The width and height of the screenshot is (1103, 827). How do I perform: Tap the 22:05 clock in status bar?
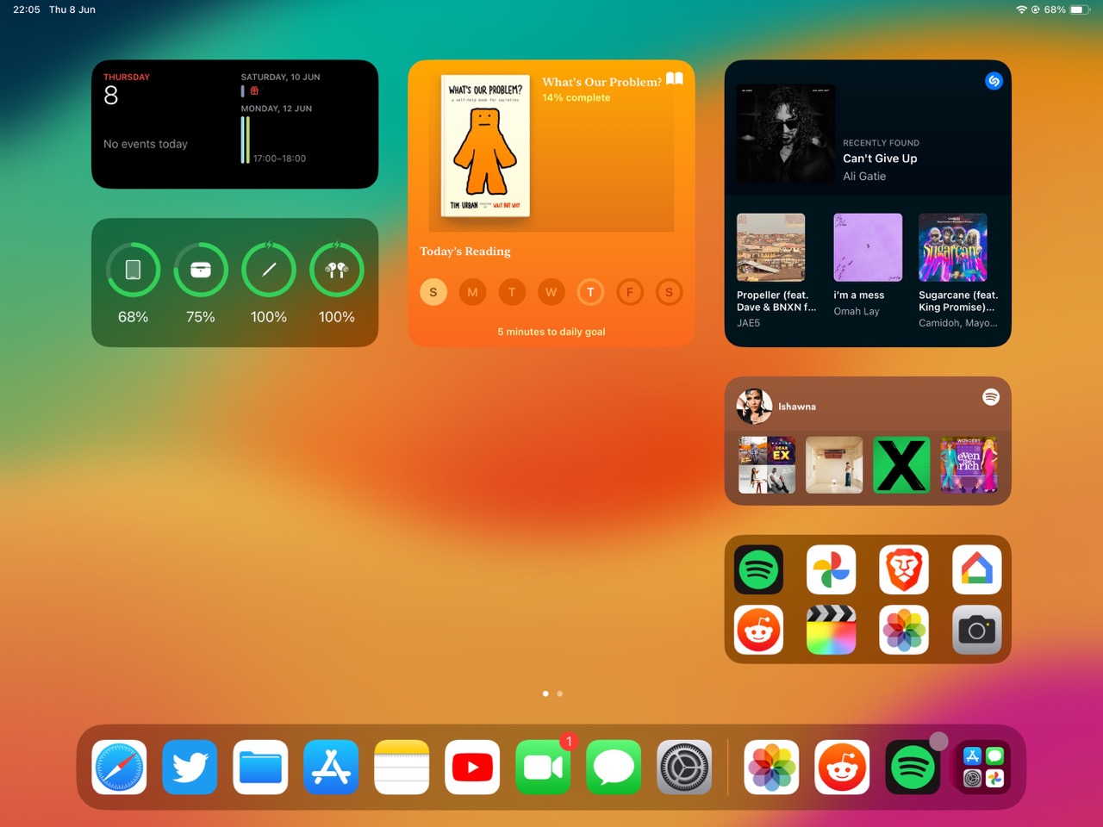click(x=27, y=9)
